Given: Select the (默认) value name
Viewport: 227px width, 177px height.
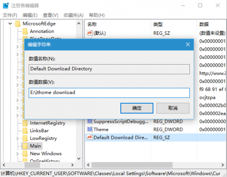Looking at the screenshot, I should coord(99,33).
